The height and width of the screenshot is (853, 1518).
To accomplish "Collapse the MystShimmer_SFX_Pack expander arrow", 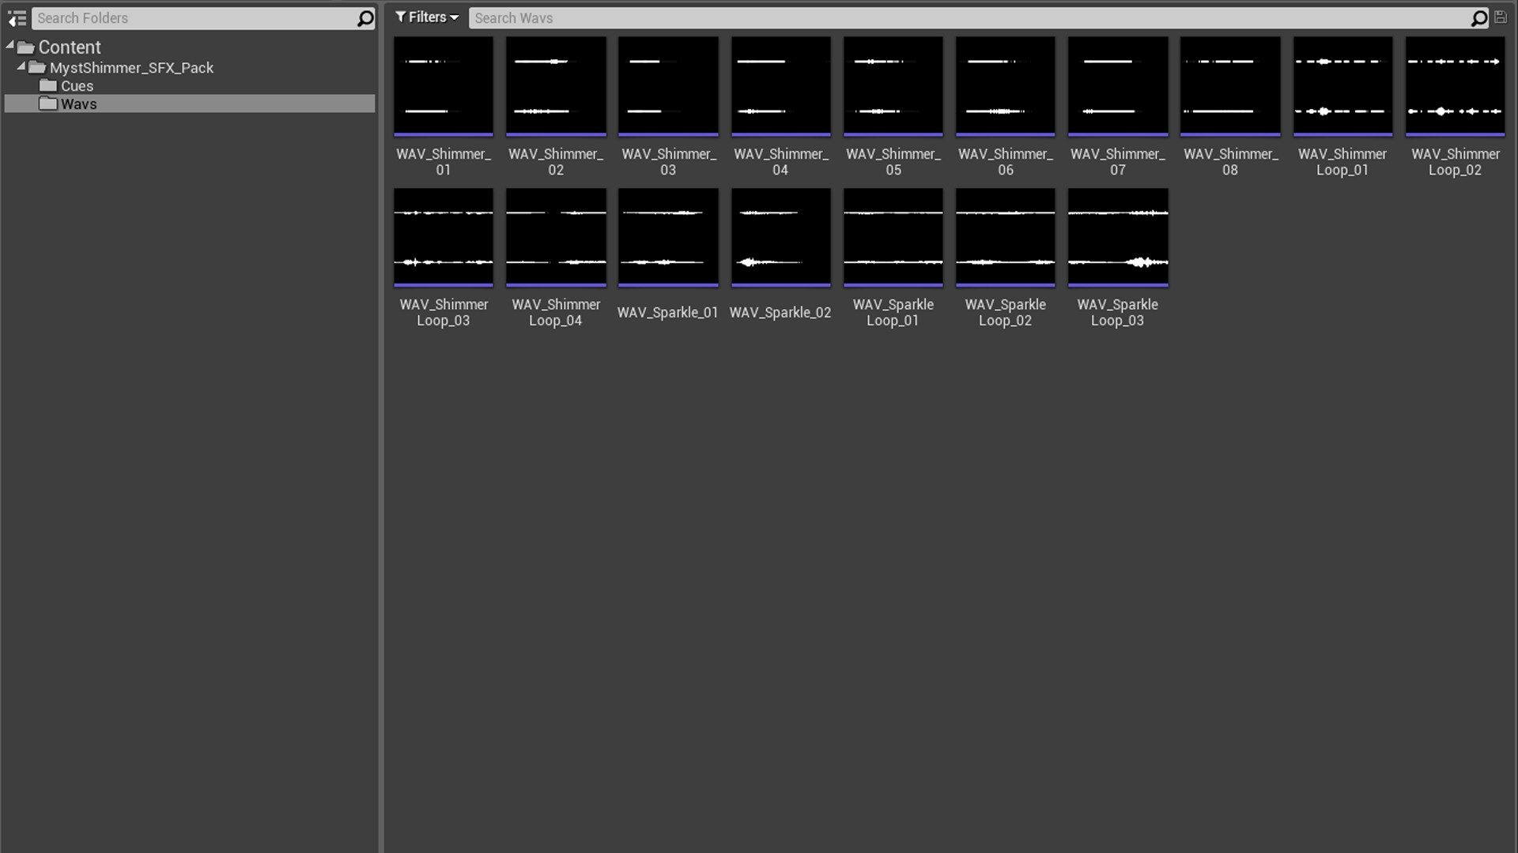I will pos(21,66).
